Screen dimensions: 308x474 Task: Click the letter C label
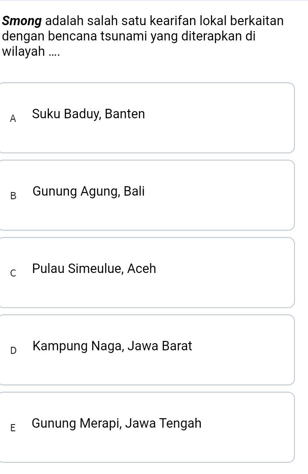coord(13,273)
